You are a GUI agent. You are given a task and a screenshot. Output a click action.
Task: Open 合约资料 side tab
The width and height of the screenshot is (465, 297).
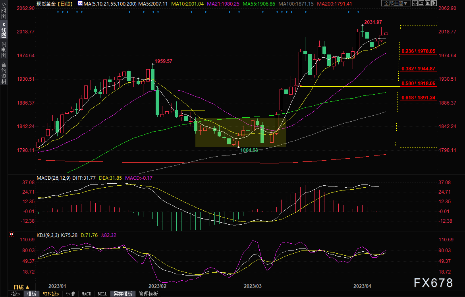[4, 73]
